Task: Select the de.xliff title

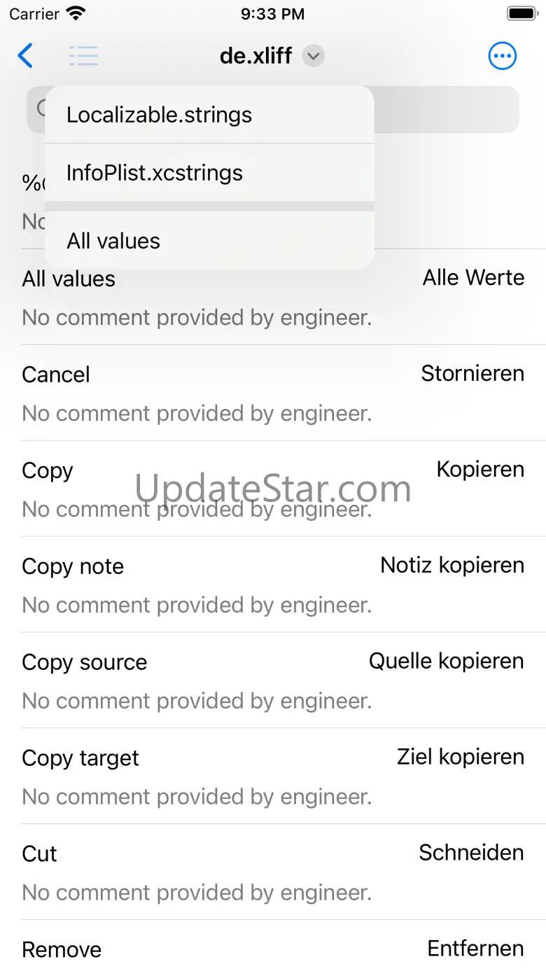Action: (x=255, y=55)
